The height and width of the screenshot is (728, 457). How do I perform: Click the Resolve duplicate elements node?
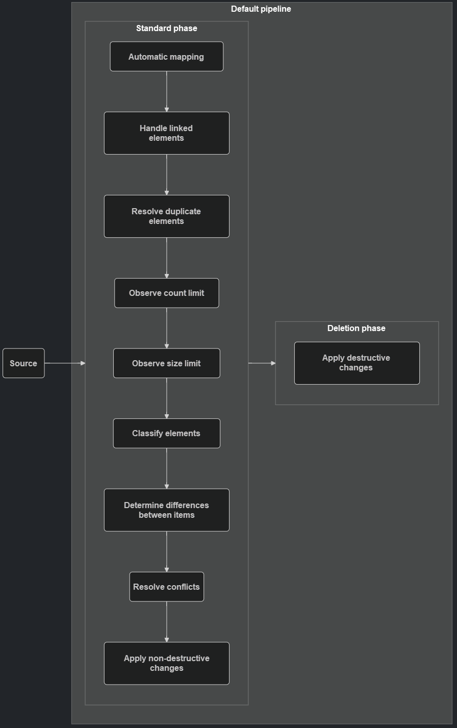tap(167, 216)
